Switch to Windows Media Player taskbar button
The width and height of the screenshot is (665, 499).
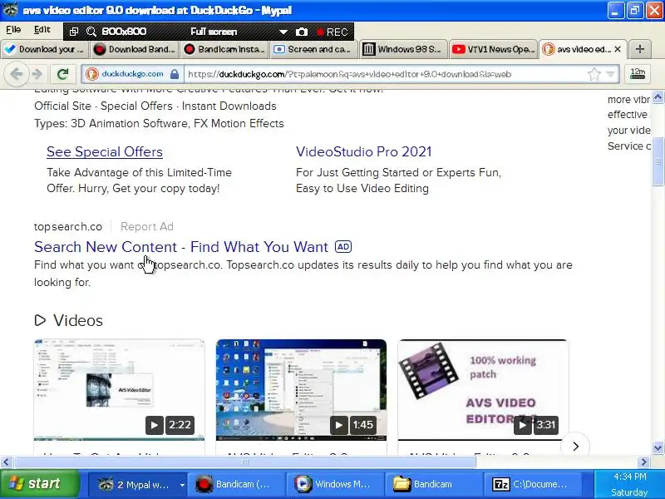tap(335, 484)
